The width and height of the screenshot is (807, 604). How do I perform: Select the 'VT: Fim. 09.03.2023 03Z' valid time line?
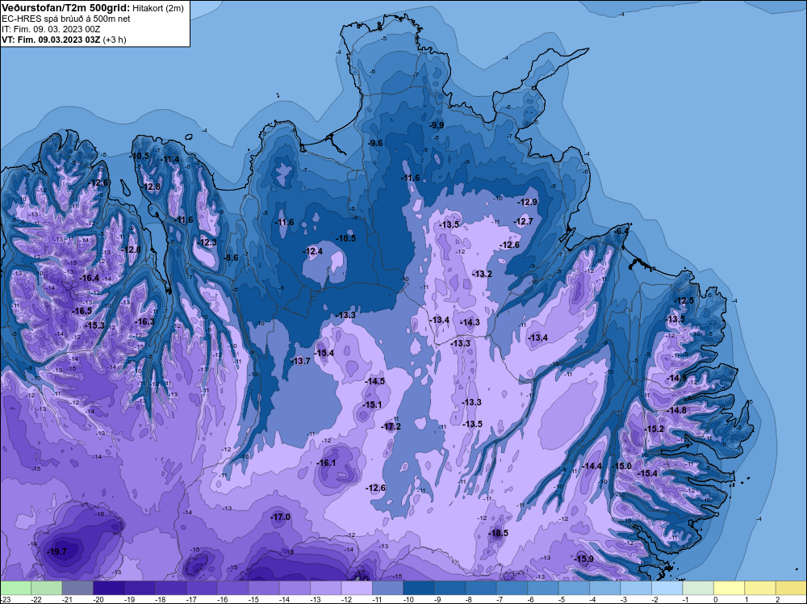pyautogui.click(x=51, y=40)
